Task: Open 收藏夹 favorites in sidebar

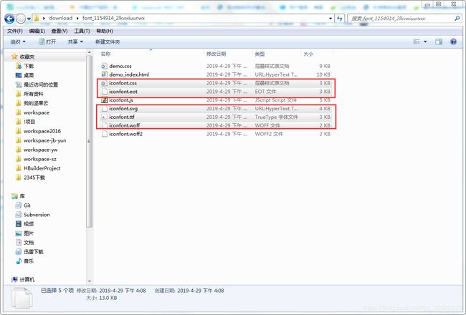Action: [x=27, y=57]
